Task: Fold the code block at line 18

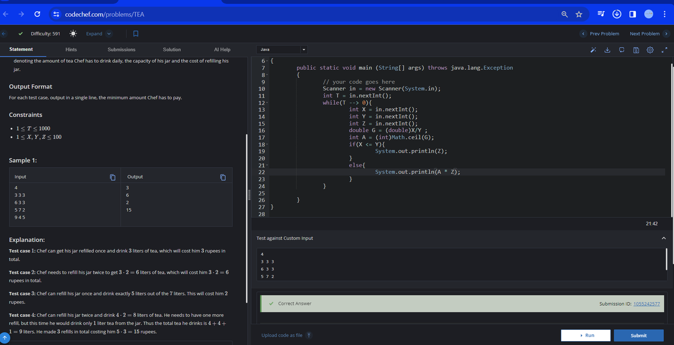Action: pyautogui.click(x=266, y=145)
